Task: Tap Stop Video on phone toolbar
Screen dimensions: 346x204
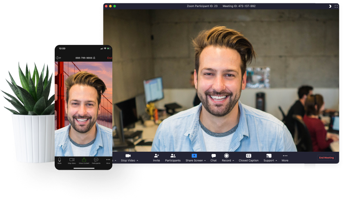Action: [x=72, y=161]
